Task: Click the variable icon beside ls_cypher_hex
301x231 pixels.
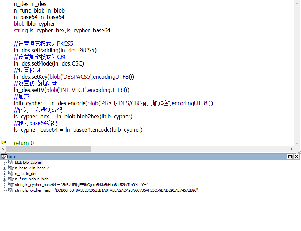Action: point(11,190)
